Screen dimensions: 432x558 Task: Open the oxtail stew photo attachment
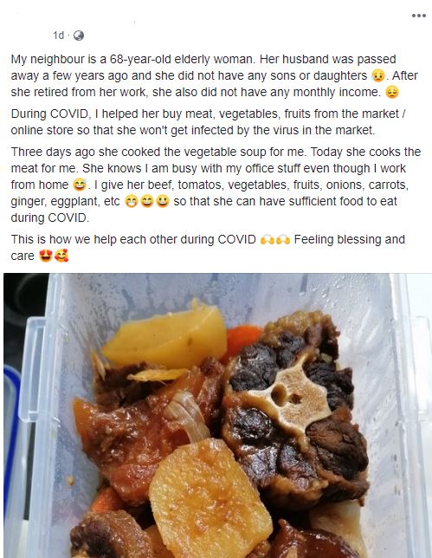pyautogui.click(x=217, y=415)
